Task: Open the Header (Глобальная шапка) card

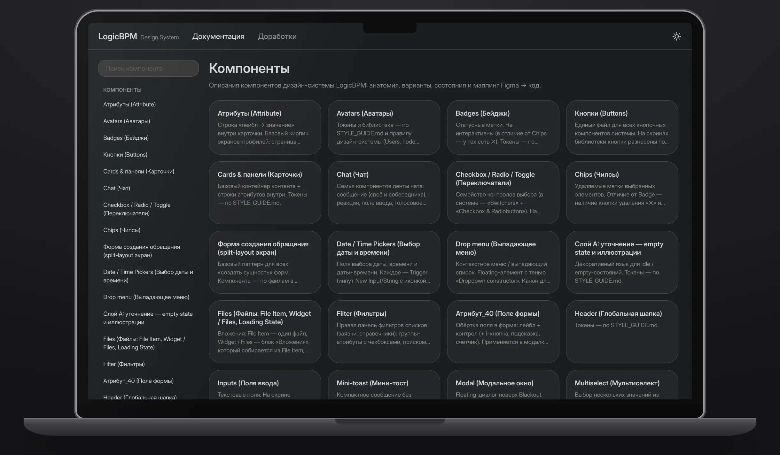Action: coord(622,332)
